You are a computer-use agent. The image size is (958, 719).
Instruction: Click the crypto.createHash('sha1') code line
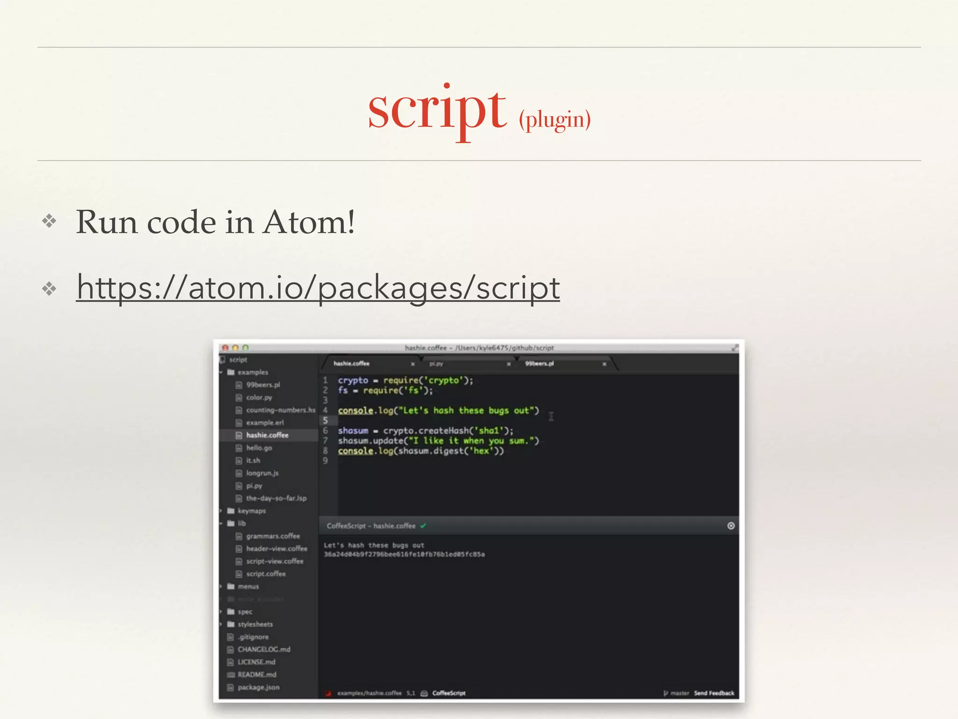coord(426,431)
